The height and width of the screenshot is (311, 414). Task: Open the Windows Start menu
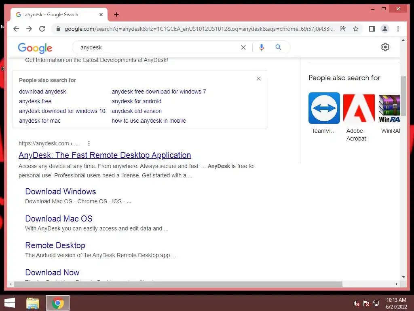click(10, 303)
